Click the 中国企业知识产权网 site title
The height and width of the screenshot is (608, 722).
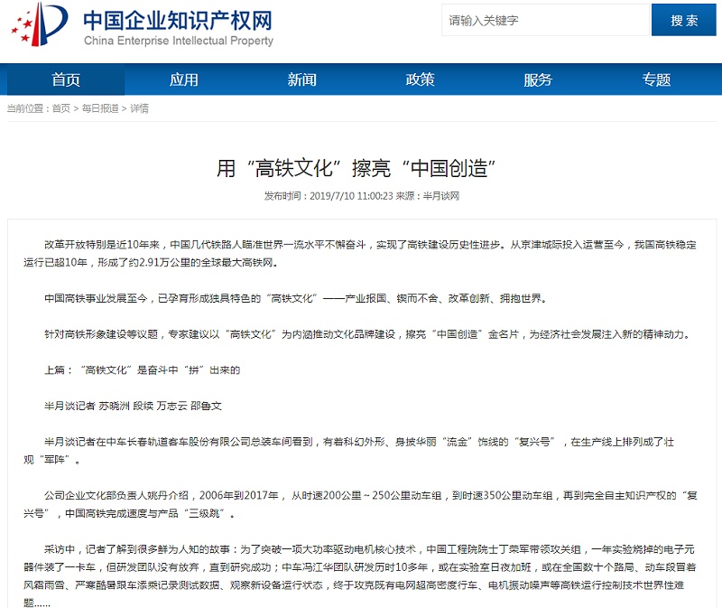pos(177,20)
